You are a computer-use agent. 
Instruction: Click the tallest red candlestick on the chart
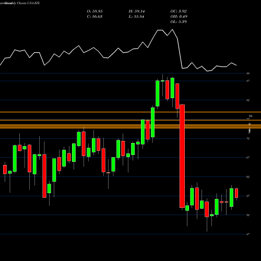[x=182, y=156]
